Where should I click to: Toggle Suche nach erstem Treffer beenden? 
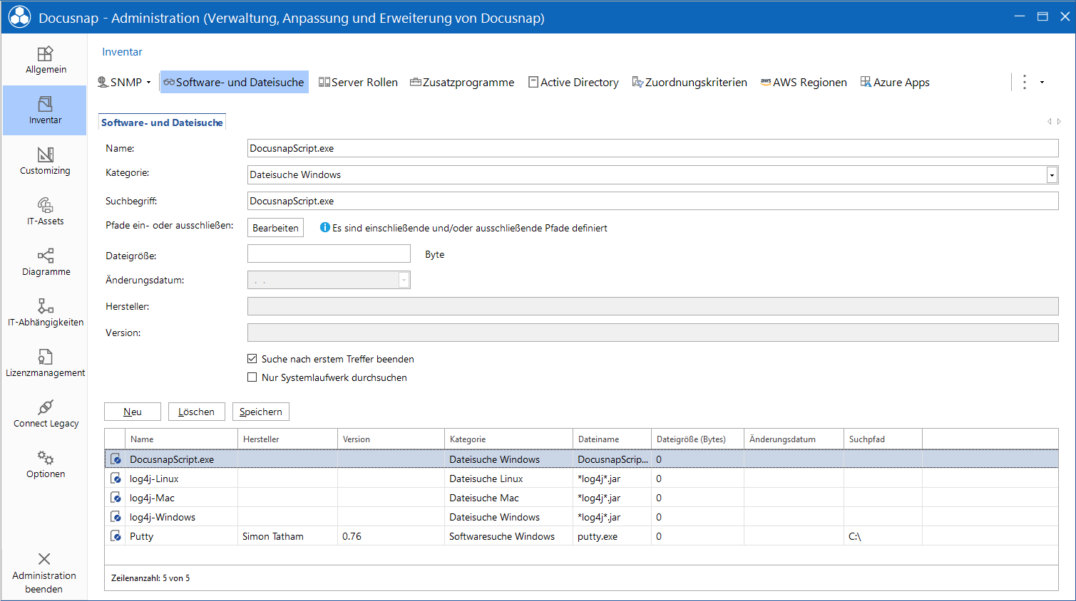click(252, 359)
